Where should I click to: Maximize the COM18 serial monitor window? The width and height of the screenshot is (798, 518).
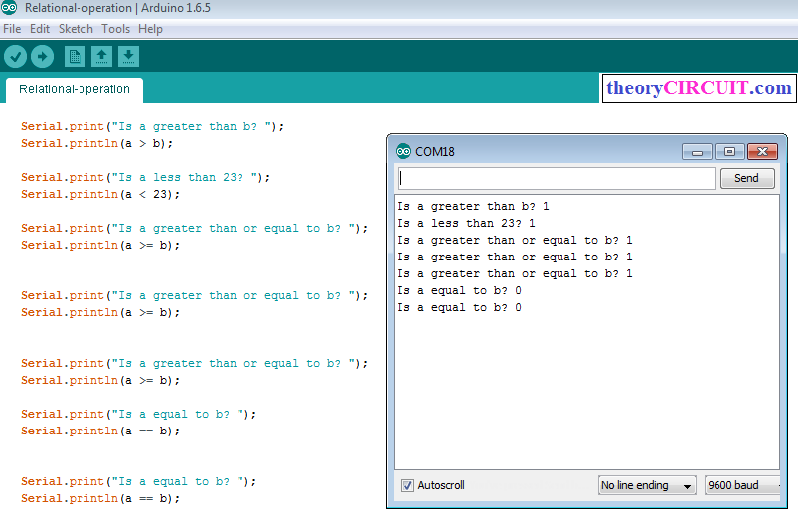[729, 152]
